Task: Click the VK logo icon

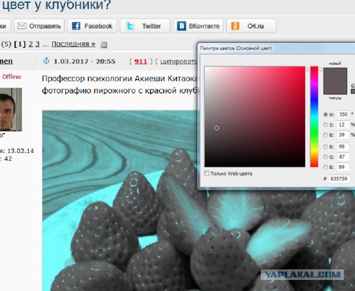Action: [x=181, y=26]
